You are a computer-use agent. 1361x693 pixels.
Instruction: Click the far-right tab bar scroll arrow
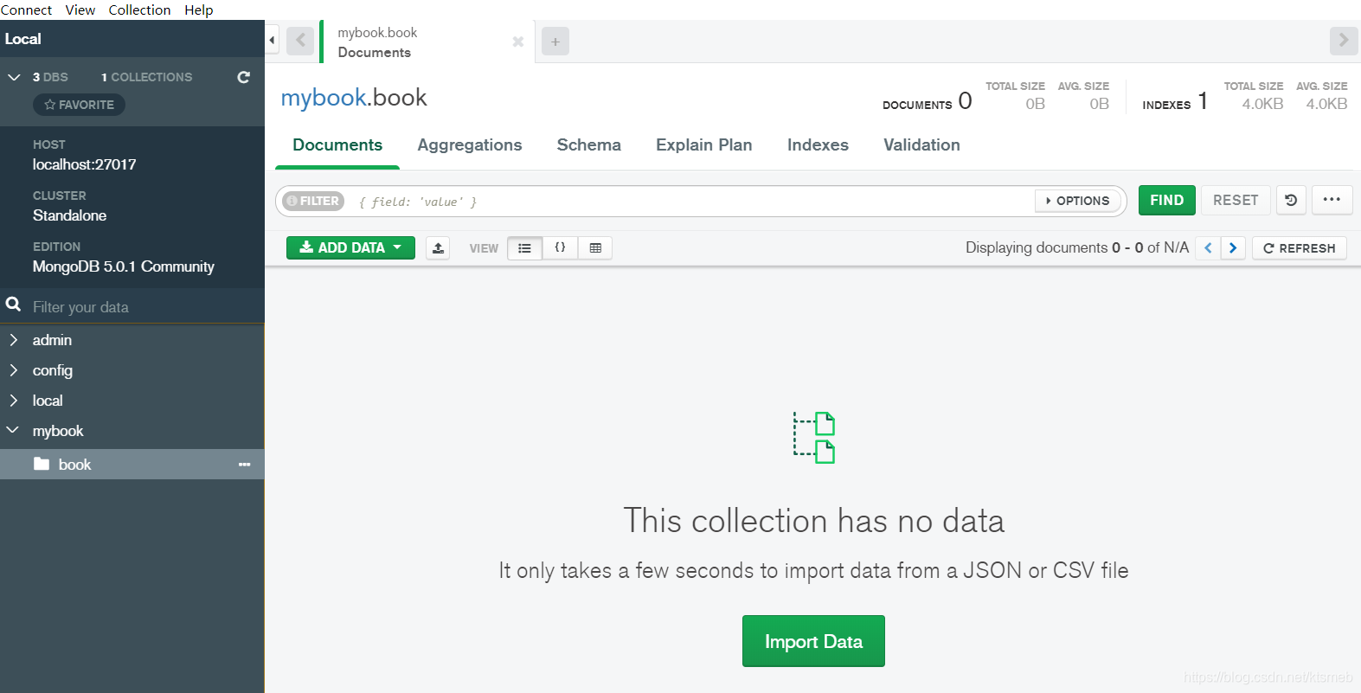[1344, 41]
